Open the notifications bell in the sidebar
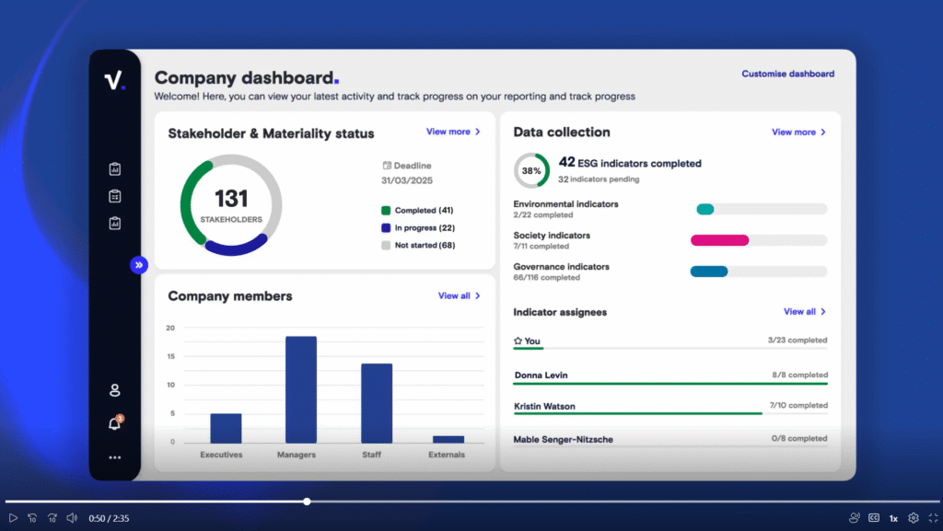 pos(115,423)
